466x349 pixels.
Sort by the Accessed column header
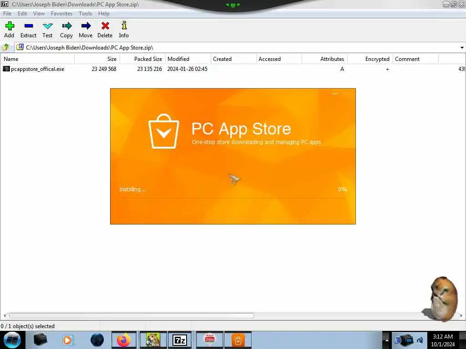(279, 59)
